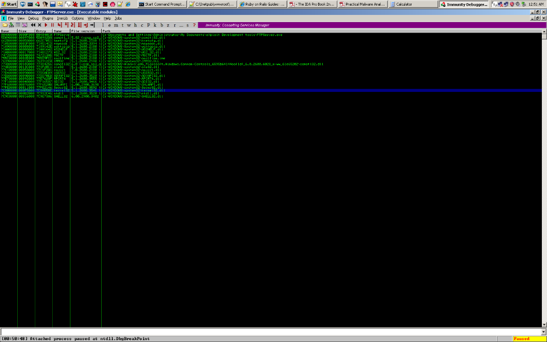547x342 pixels.
Task: Open Memory map with 'm' toolbar button
Action: pos(116,25)
